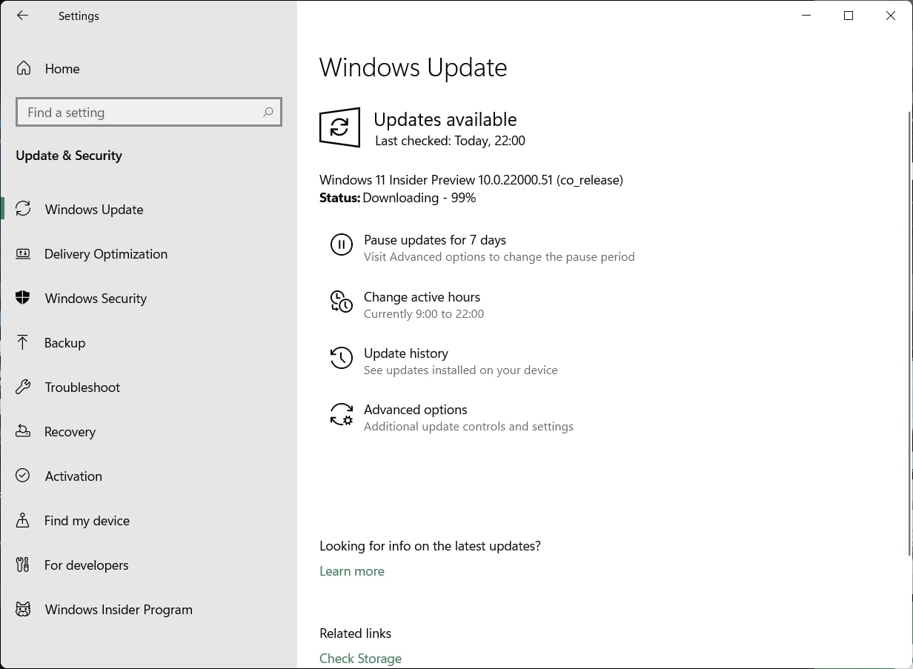Click the Update history clock icon

pyautogui.click(x=341, y=358)
